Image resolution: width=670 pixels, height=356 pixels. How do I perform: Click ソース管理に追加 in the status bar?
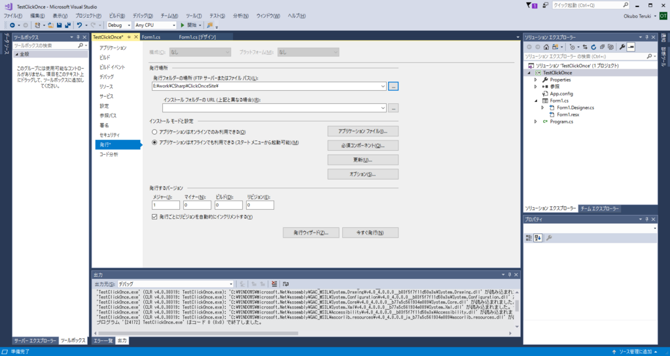[x=636, y=352]
